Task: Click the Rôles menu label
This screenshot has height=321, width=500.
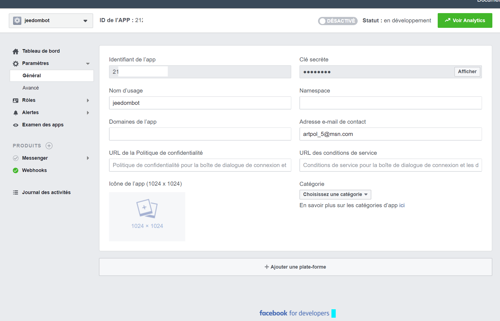Action: point(29,100)
